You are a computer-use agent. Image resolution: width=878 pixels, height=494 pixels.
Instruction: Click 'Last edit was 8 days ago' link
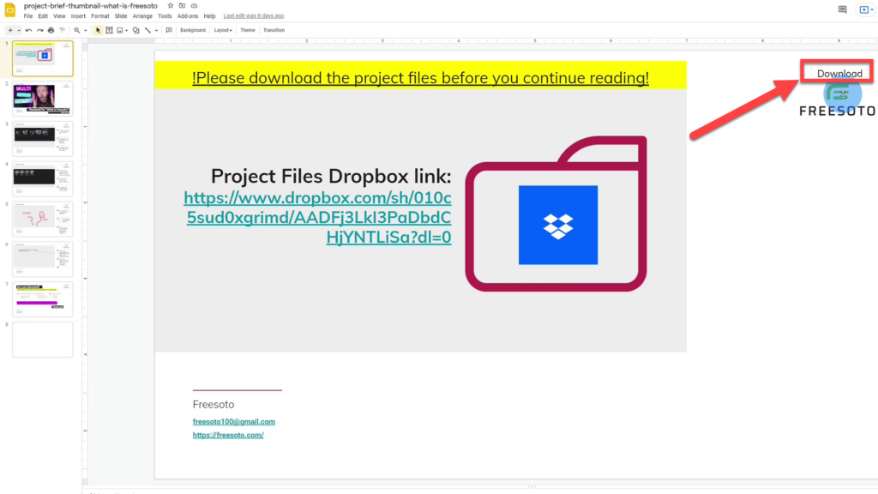[254, 16]
